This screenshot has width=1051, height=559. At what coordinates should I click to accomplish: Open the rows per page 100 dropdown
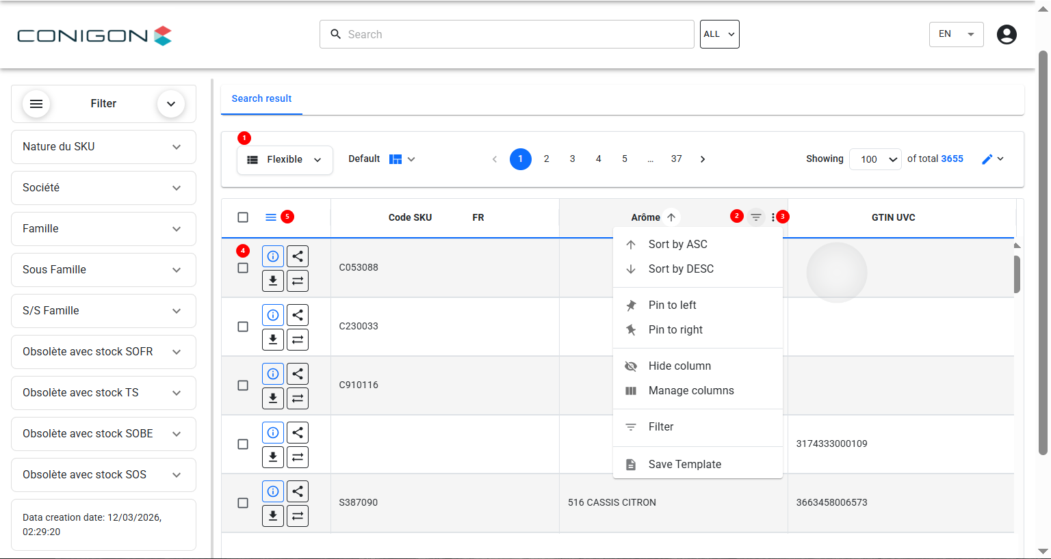click(875, 159)
